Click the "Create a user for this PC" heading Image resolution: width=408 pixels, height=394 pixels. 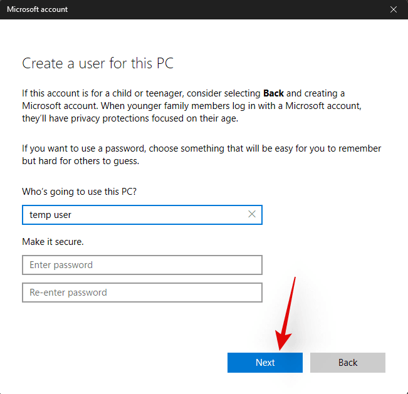(x=98, y=63)
